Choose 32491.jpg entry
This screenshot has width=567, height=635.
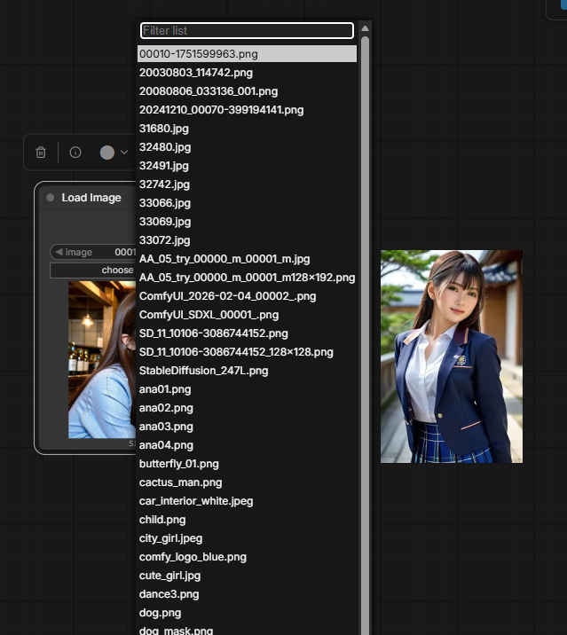247,166
